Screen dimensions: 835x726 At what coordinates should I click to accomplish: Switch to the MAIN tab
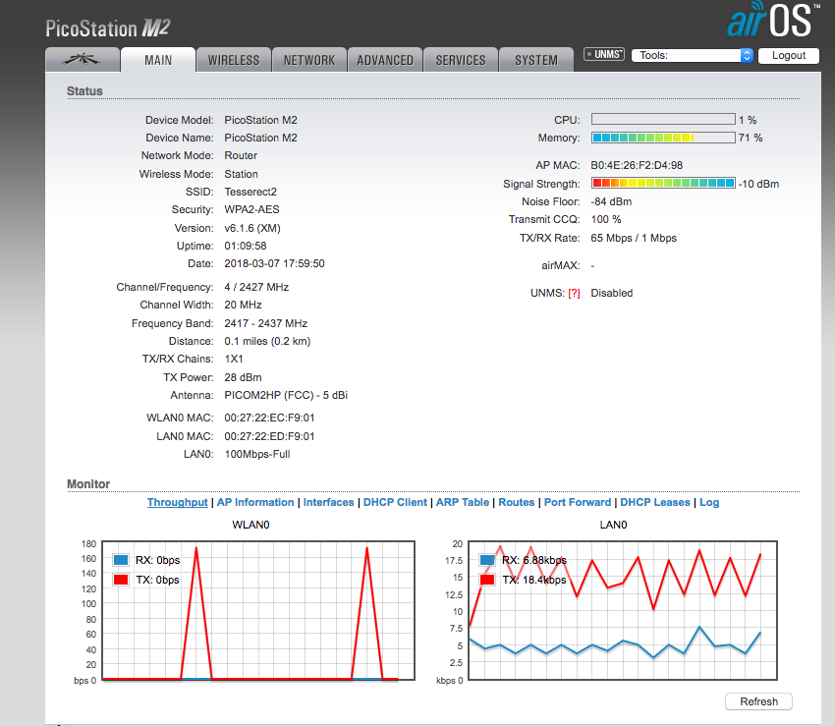(x=158, y=60)
